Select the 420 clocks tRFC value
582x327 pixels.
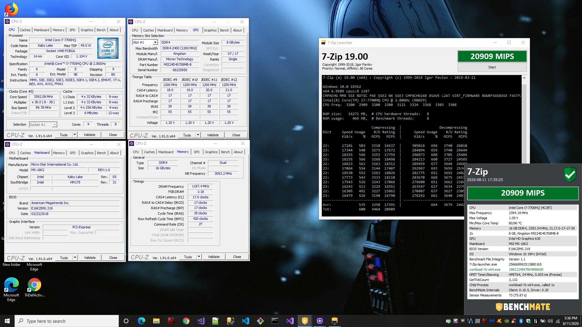[200, 219]
